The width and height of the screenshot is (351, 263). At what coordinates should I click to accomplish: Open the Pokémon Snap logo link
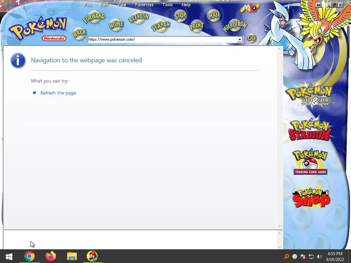pos(311,198)
